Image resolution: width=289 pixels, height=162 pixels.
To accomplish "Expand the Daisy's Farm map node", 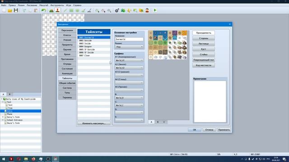I will pyautogui.click(x=3, y=117).
